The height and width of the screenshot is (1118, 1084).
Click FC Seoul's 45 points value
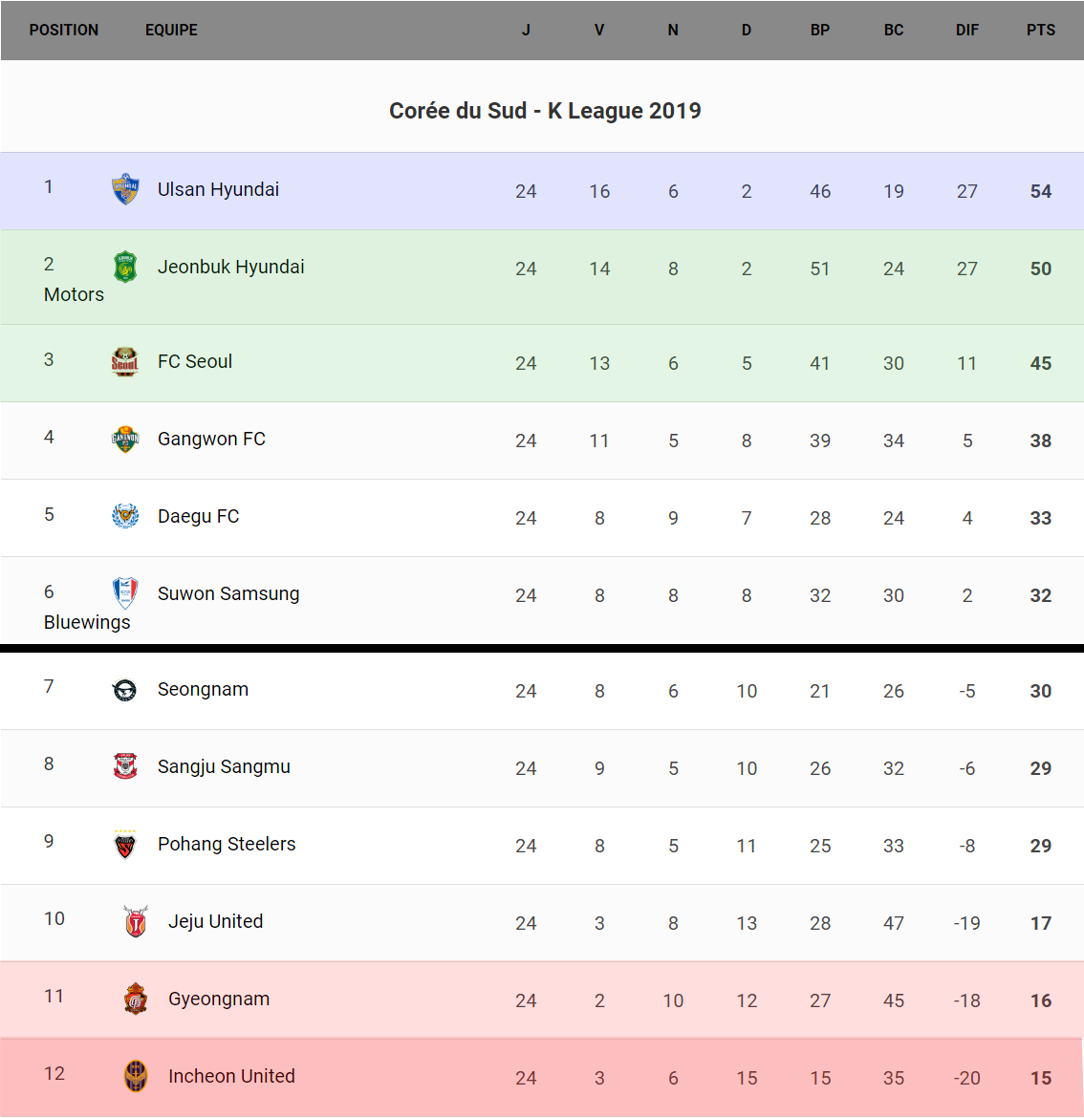tap(1040, 363)
